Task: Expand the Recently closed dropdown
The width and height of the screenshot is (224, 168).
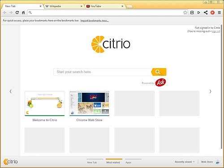Action: (x=185, y=162)
